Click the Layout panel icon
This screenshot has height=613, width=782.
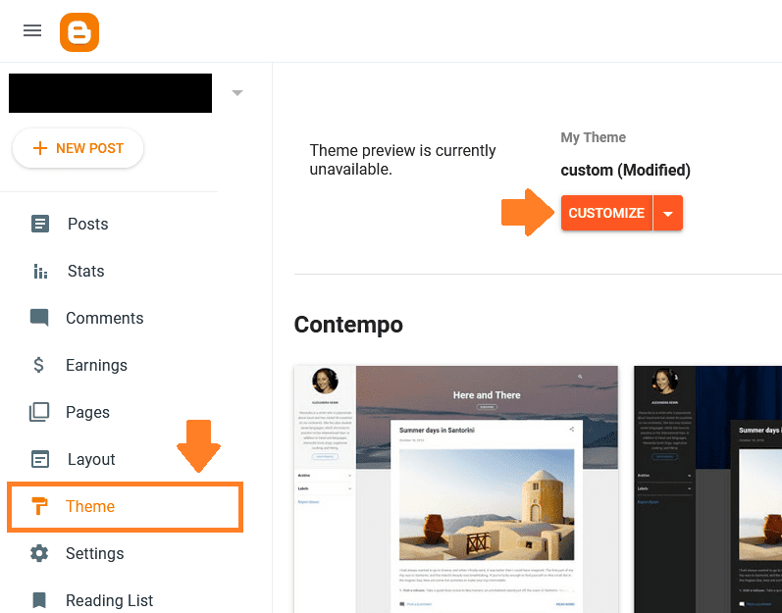[40, 459]
